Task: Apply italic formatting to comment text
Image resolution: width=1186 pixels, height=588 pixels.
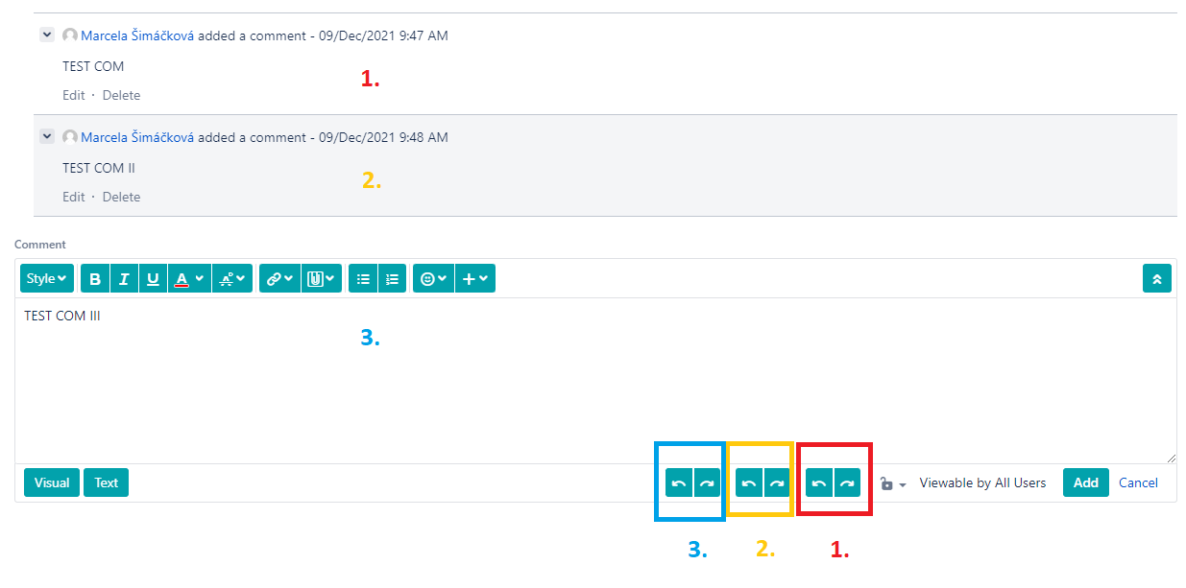Action: pyautogui.click(x=124, y=279)
